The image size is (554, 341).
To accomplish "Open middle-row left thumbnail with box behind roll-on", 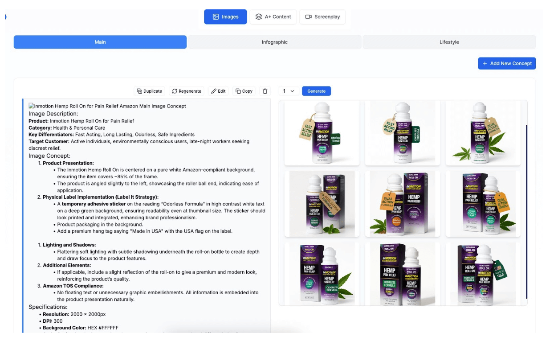I will pyautogui.click(x=322, y=204).
